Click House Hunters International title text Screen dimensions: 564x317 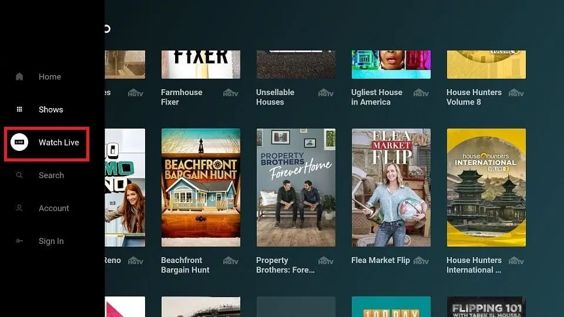tap(474, 265)
